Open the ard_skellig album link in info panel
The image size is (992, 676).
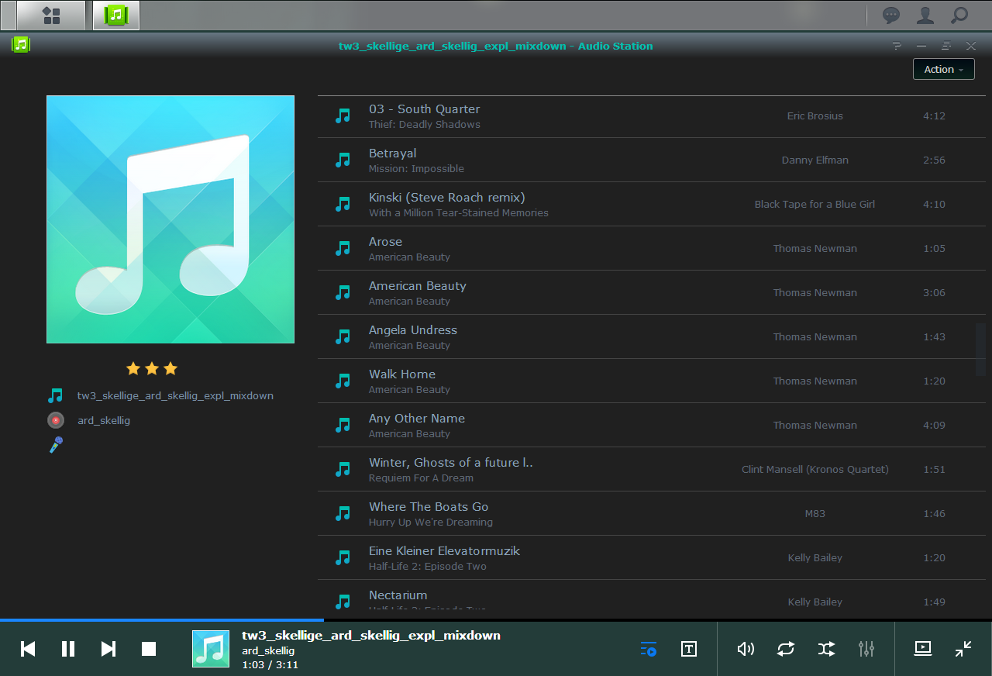(x=104, y=420)
